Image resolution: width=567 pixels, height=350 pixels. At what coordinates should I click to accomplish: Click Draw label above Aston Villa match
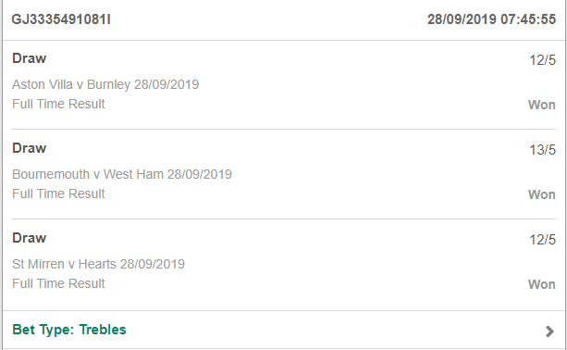tap(30, 58)
